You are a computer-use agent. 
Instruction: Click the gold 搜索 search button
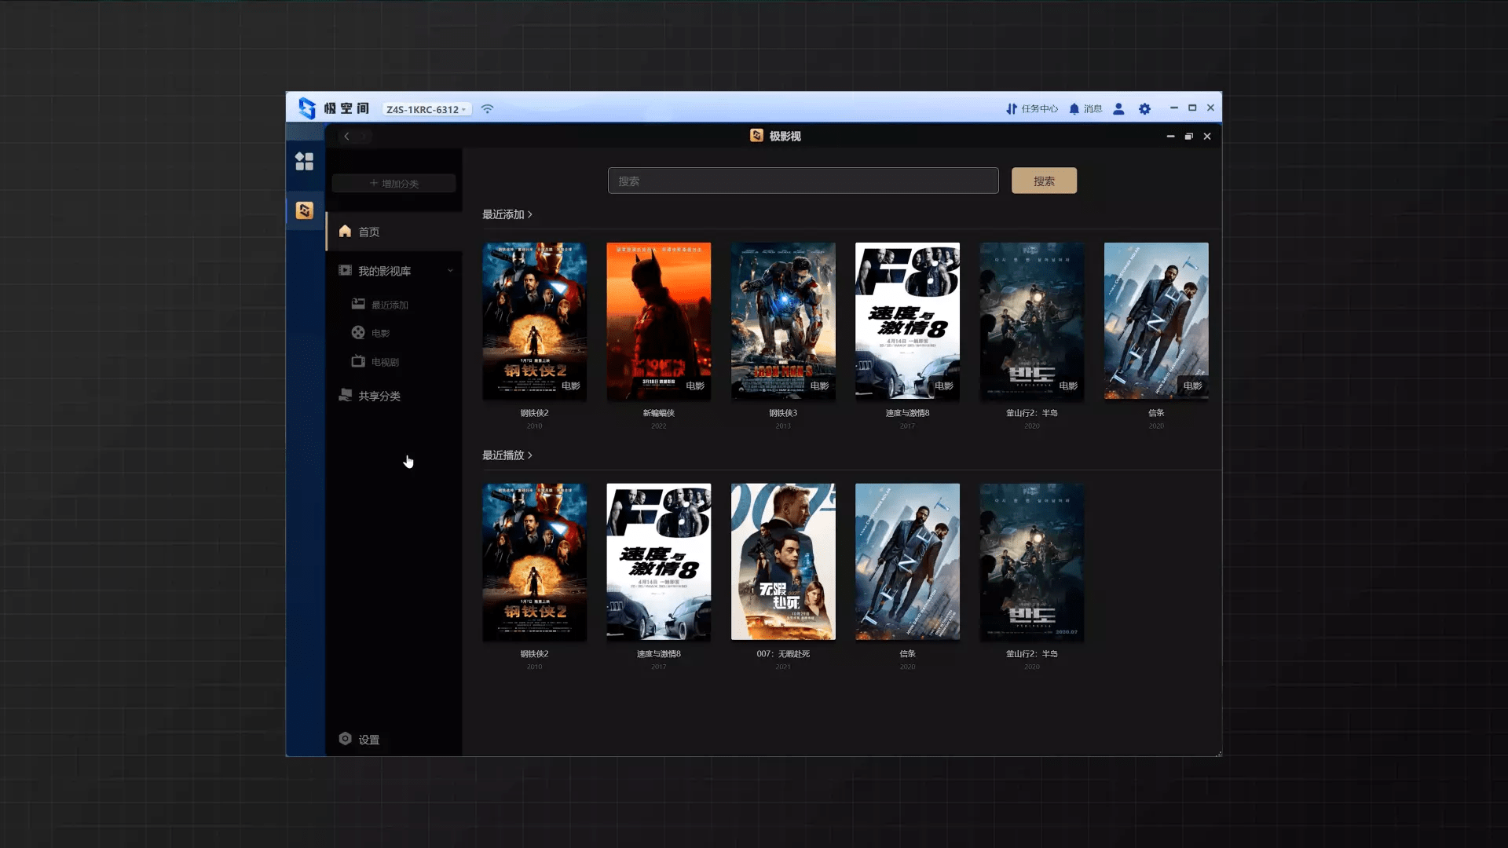pos(1044,181)
